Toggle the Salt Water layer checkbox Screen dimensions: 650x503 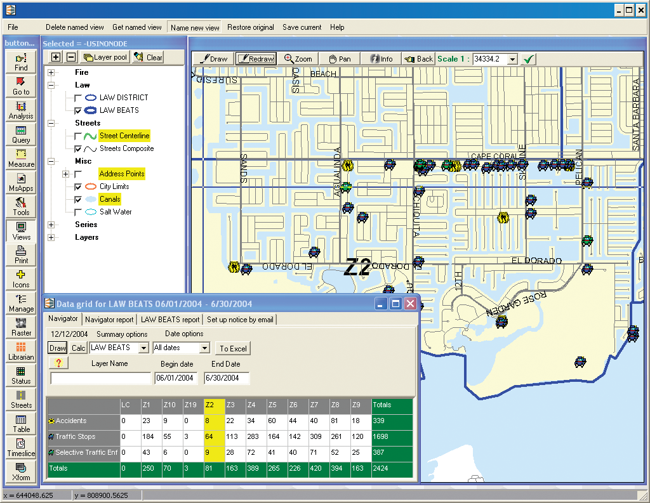click(x=78, y=212)
